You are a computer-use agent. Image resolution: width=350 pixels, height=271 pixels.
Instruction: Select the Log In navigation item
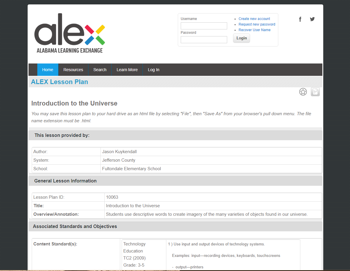(x=153, y=70)
